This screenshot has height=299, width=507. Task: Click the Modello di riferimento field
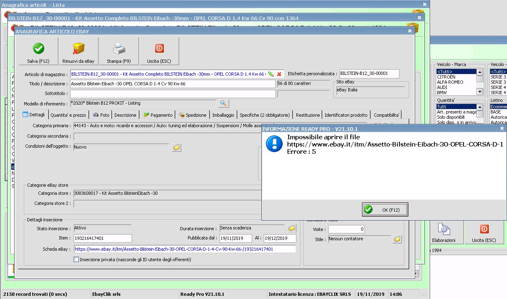click(143, 103)
